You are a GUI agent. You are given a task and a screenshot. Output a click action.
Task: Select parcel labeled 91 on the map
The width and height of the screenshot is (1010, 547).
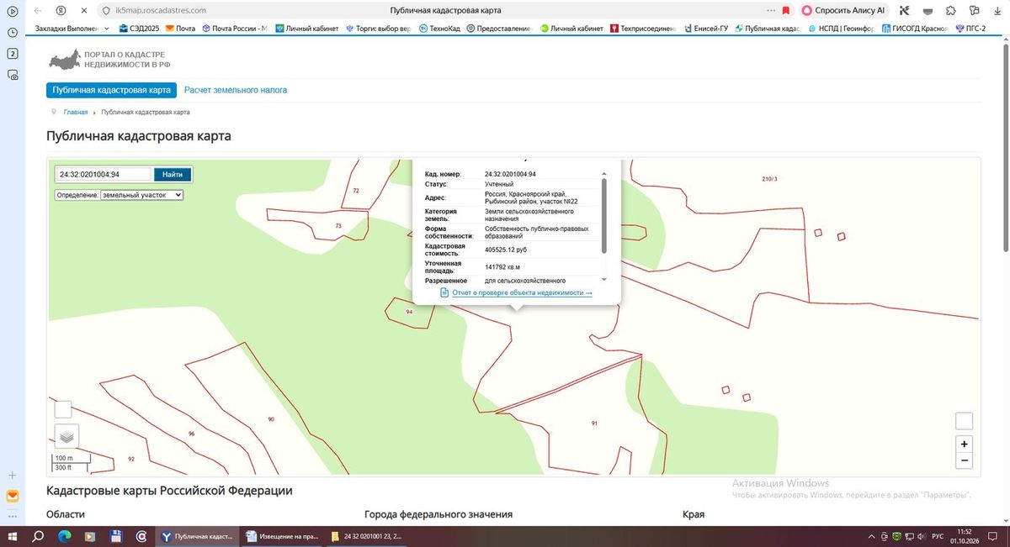pyautogui.click(x=594, y=423)
